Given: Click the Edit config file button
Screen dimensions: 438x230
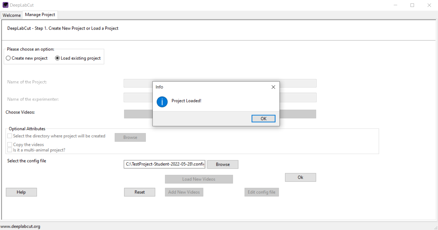Looking at the screenshot, I should point(261,192).
